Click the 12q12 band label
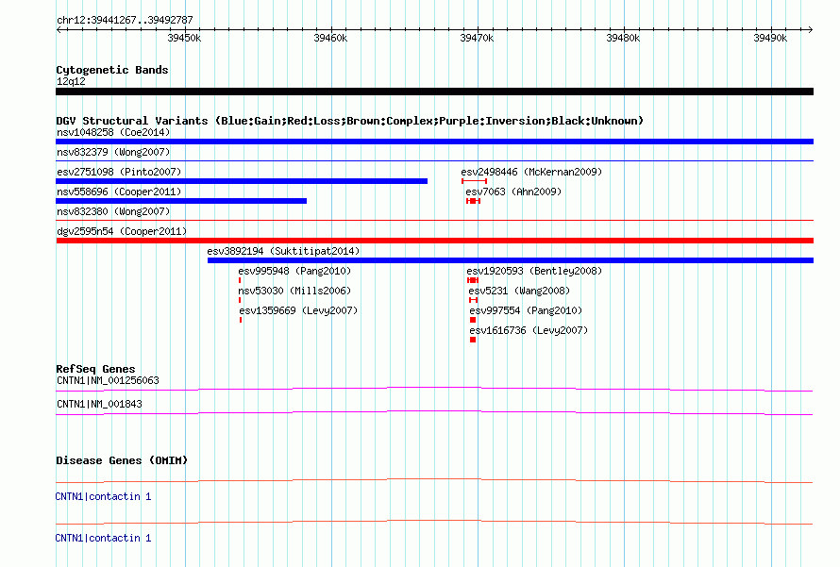 71,81
